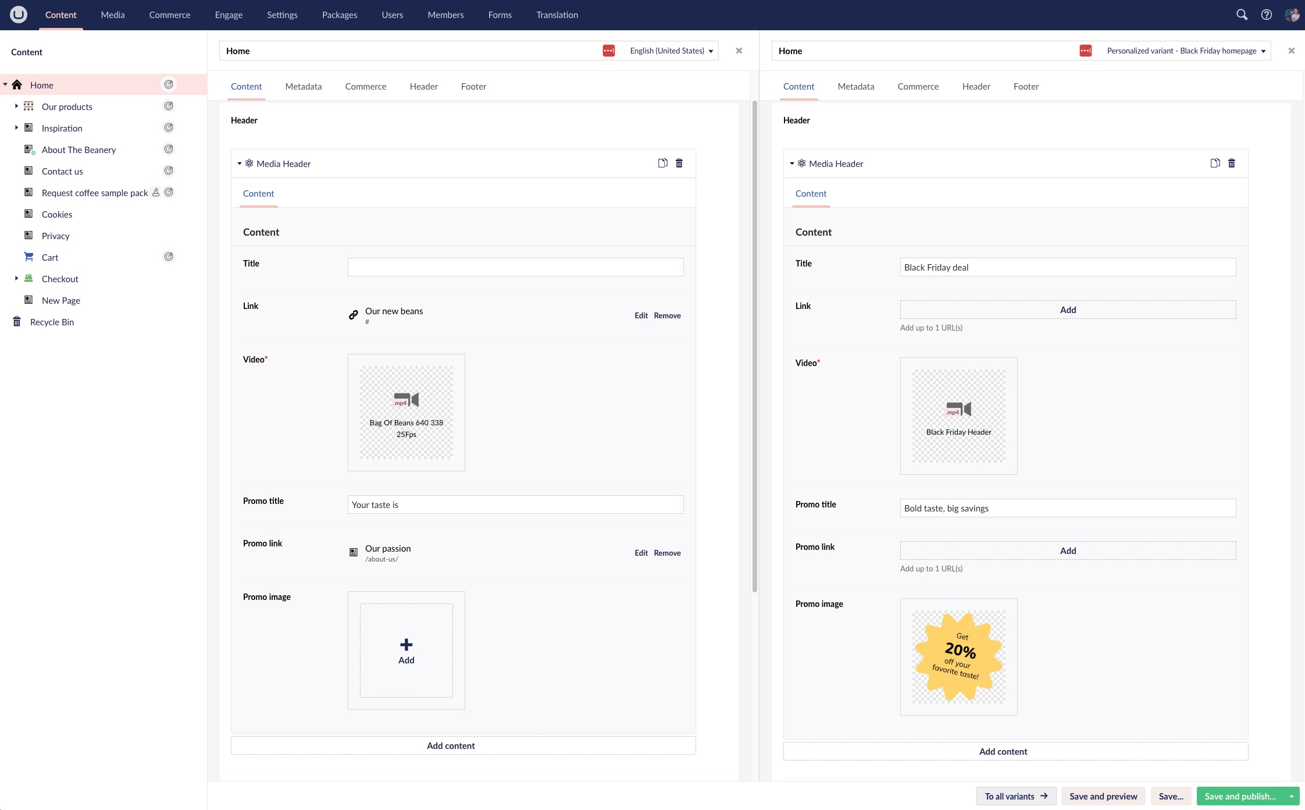
Task: Open the global search
Action: click(x=1241, y=15)
